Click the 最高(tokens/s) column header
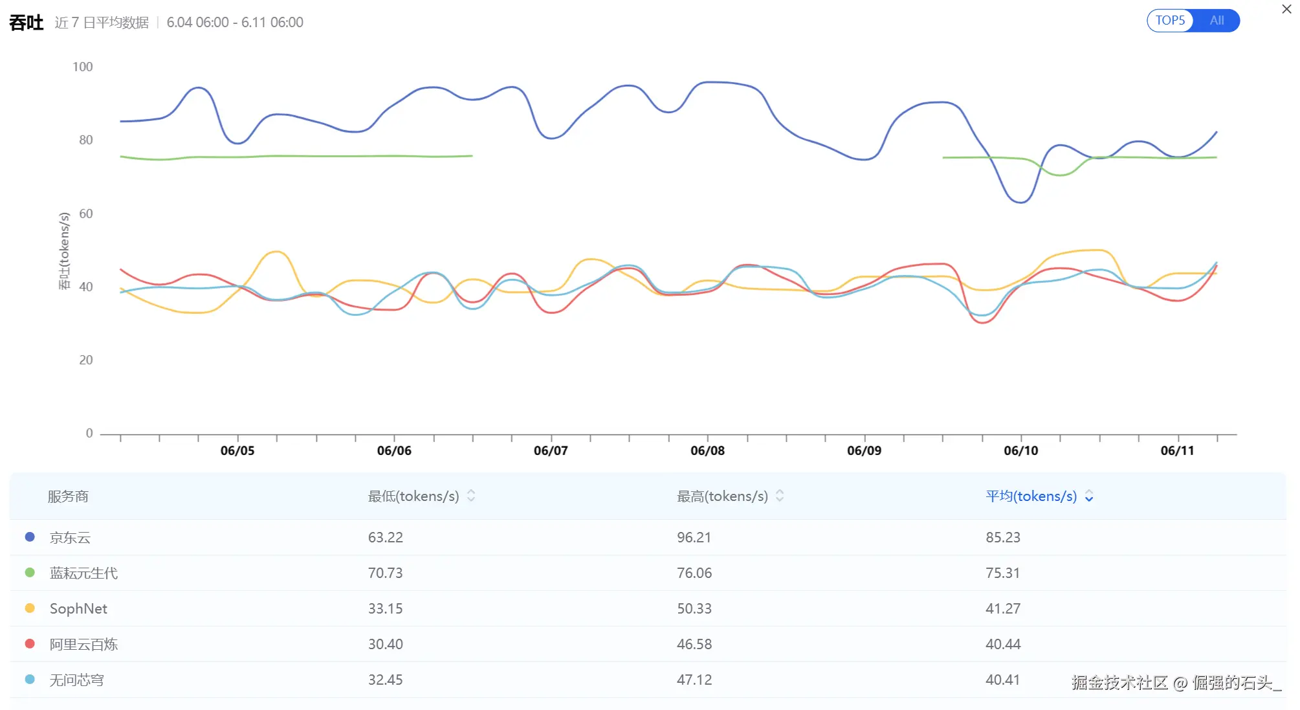Viewport: 1300px width, 710px height. point(722,496)
